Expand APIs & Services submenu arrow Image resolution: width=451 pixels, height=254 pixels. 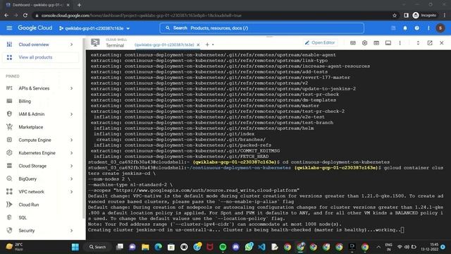[71, 88]
